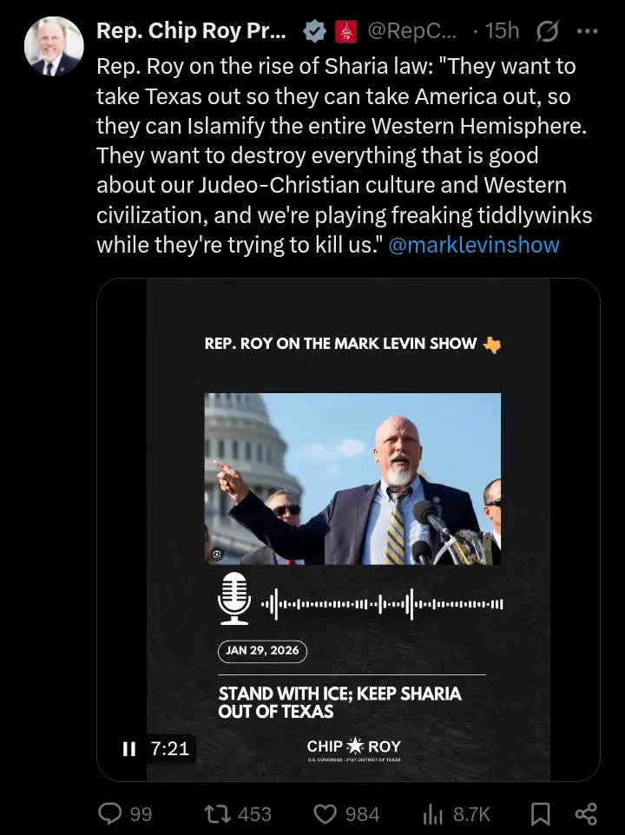The height and width of the screenshot is (835, 625).
Task: Click the 15h post timestamp
Action: pos(502,31)
